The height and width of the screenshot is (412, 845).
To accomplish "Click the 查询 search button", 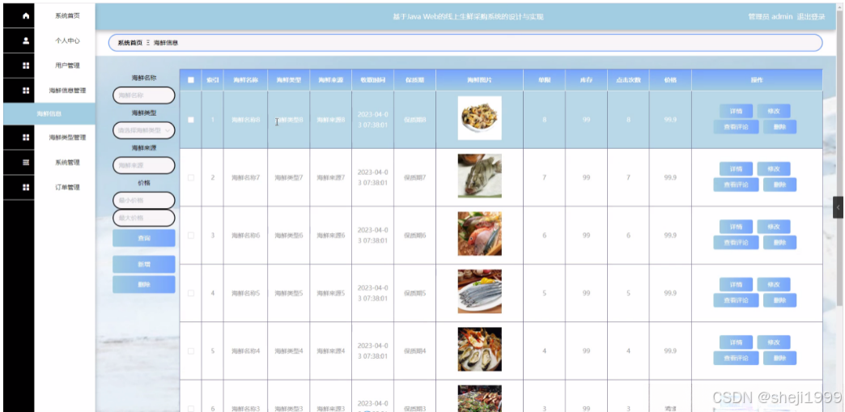I will 144,238.
